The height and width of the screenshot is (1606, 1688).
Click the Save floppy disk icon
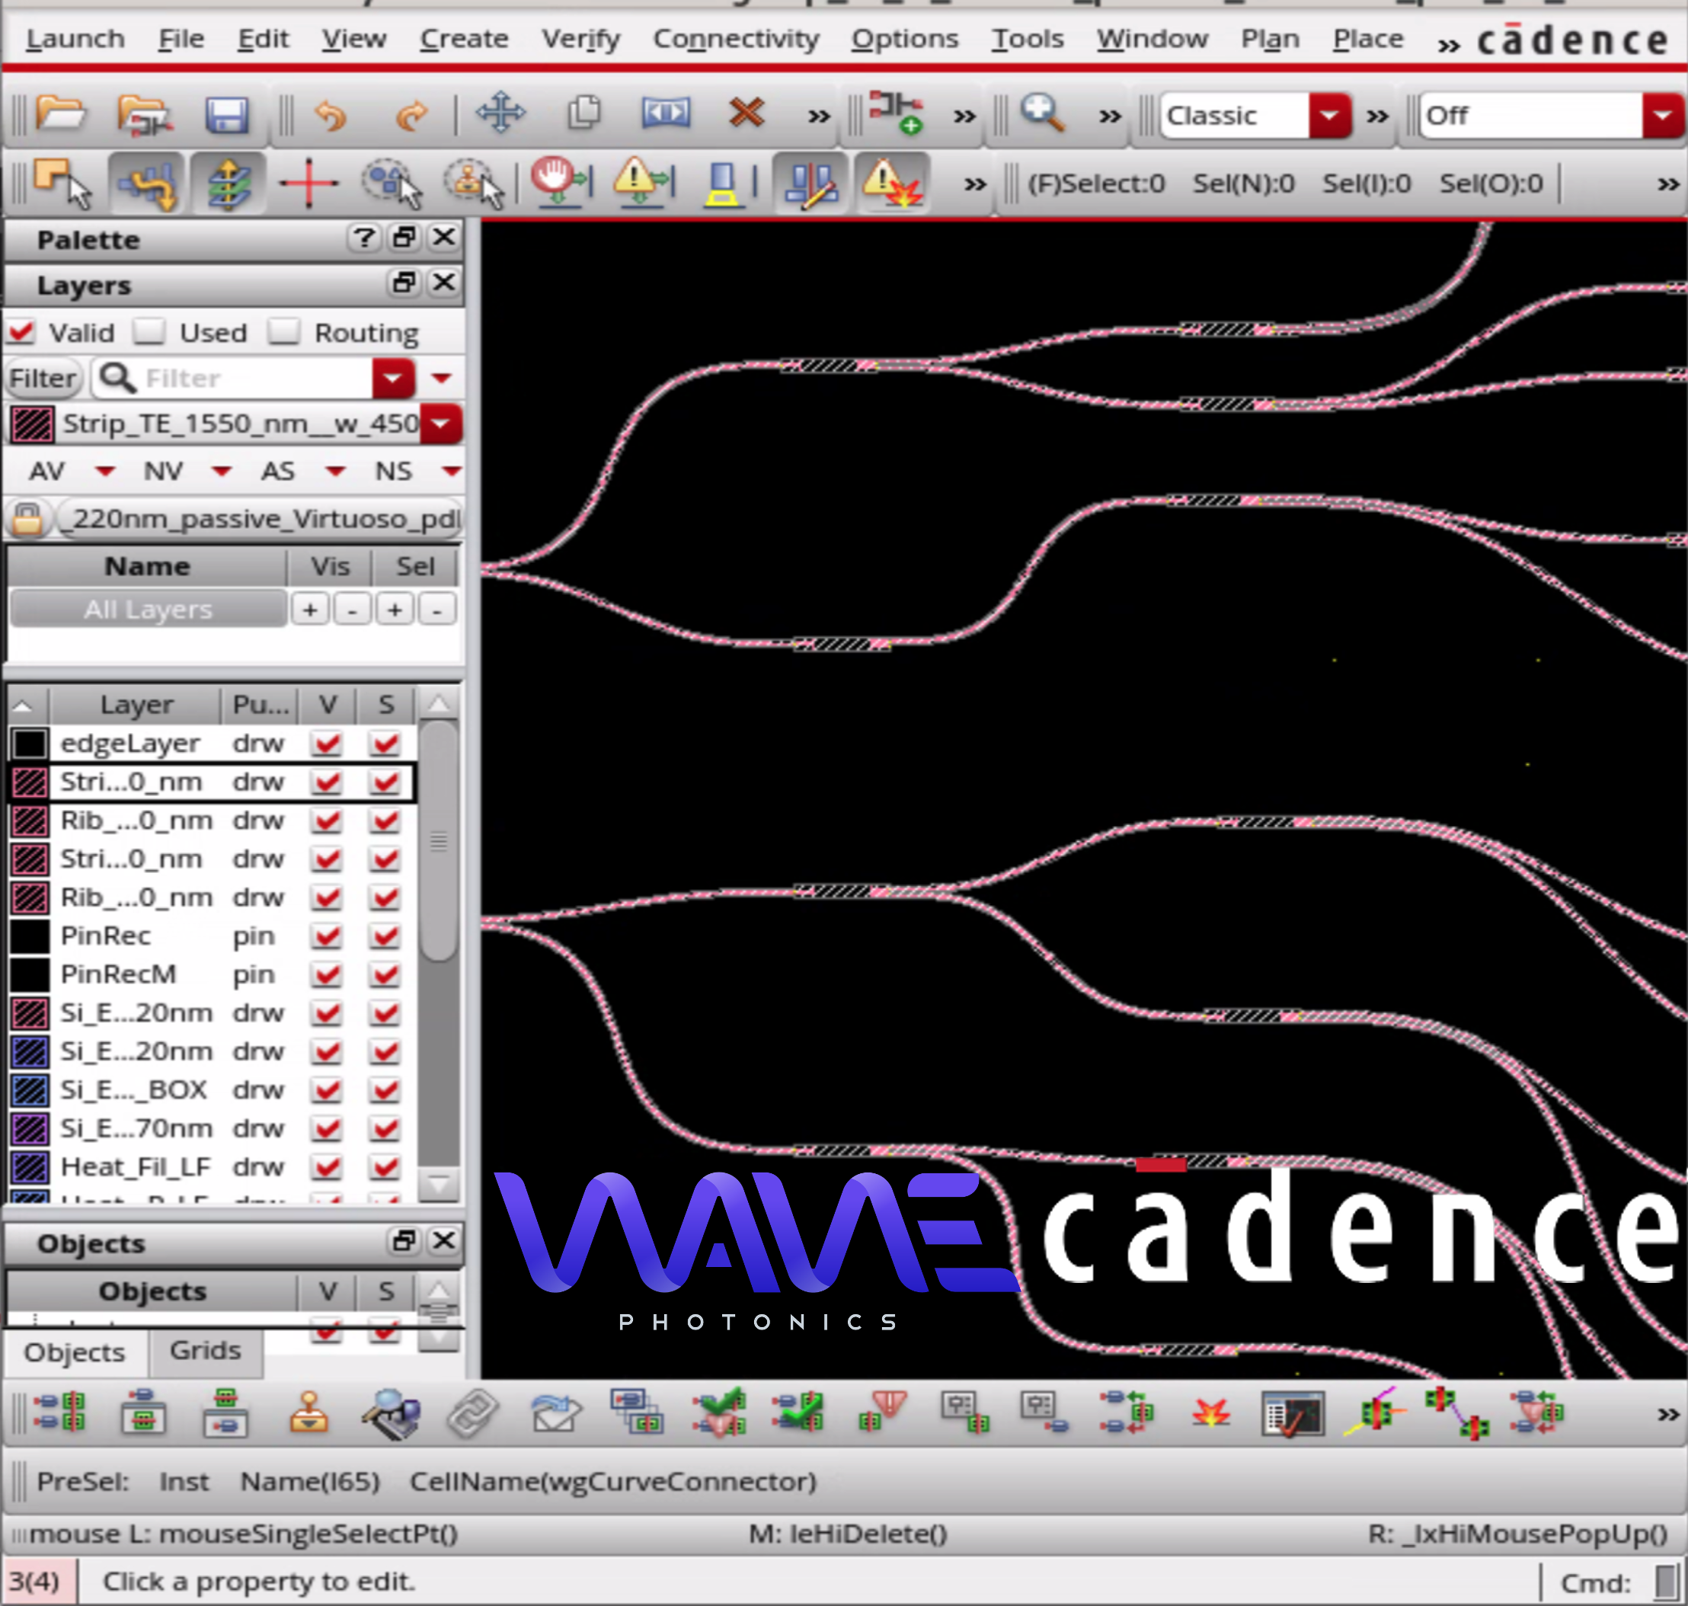tap(226, 114)
